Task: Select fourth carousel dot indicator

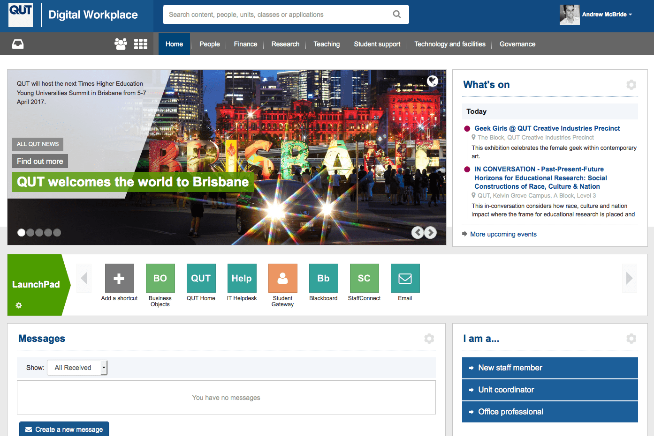Action: coord(48,232)
